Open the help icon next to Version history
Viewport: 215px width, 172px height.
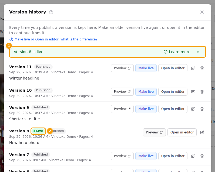tap(51, 12)
